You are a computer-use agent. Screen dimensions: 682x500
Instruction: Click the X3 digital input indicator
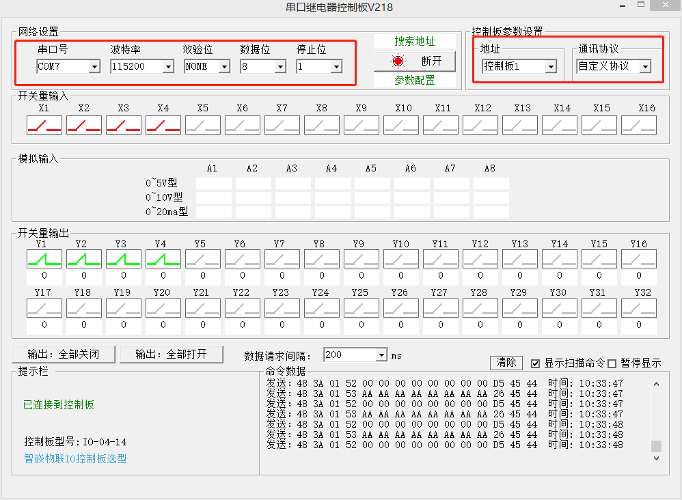(x=124, y=125)
